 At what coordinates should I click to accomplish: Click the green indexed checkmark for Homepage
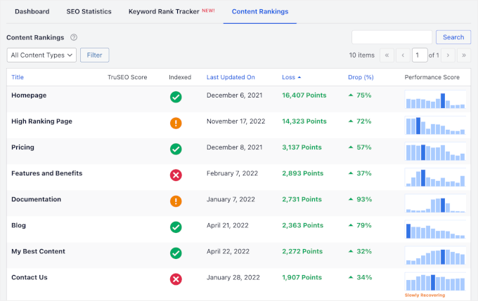pos(176,97)
